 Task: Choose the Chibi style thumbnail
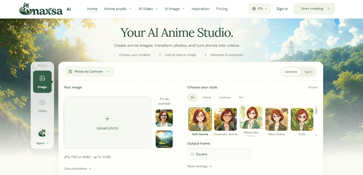[x=302, y=119]
